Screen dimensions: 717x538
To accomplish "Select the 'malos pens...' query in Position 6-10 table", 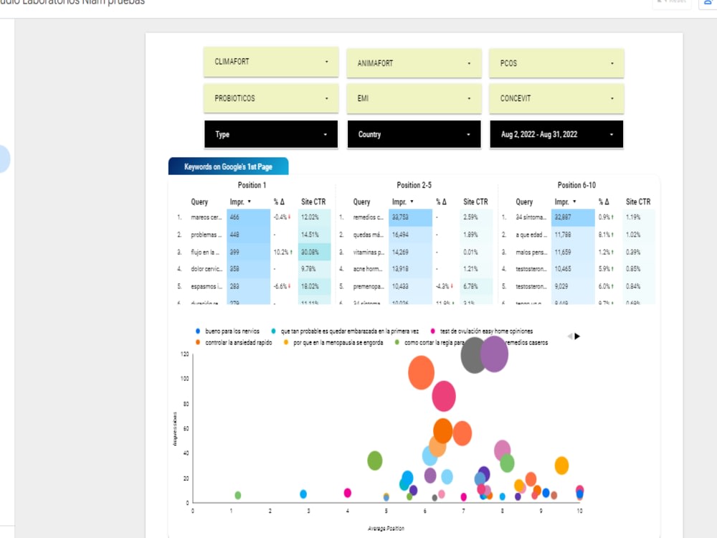I will pyautogui.click(x=531, y=252).
